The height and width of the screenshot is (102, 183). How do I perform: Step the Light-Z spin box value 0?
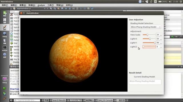161,46
